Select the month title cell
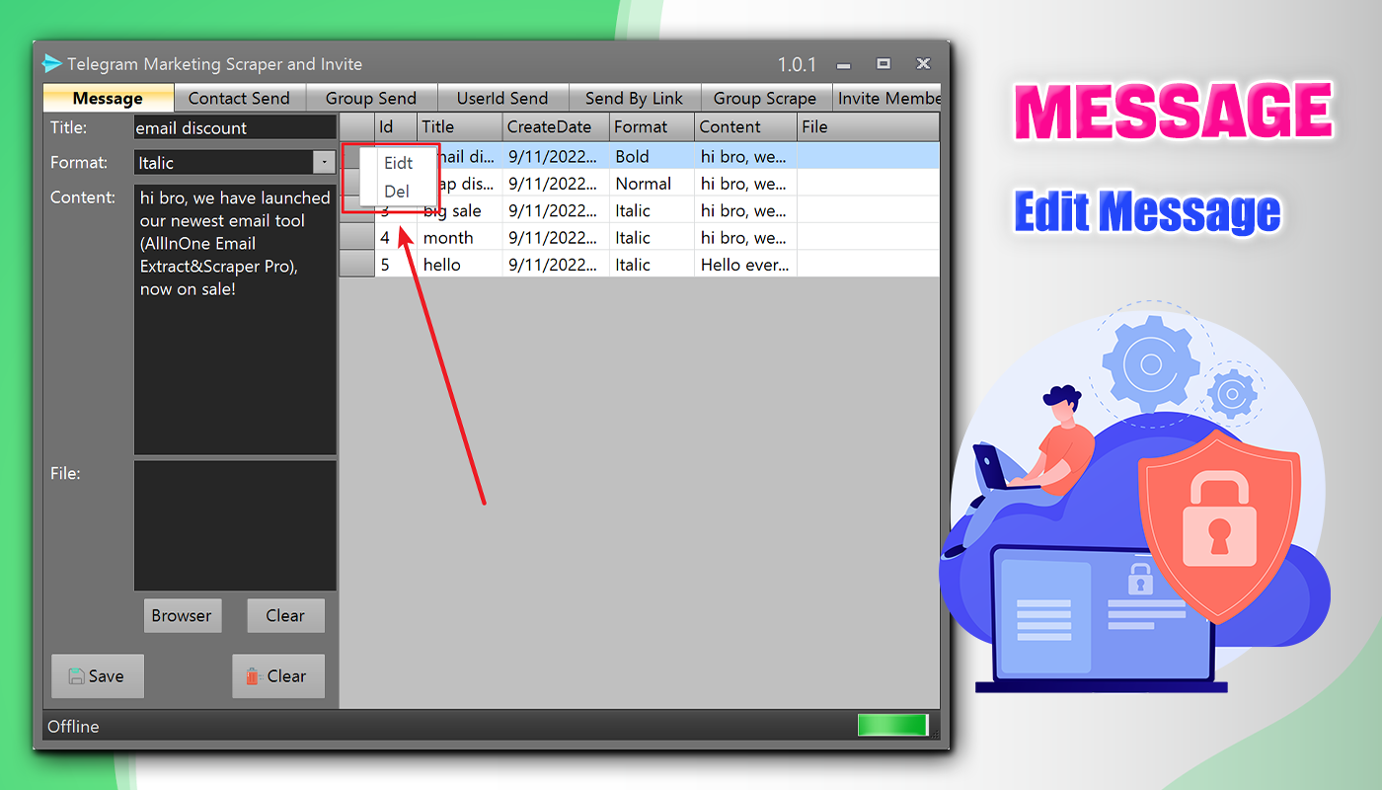 coord(459,237)
